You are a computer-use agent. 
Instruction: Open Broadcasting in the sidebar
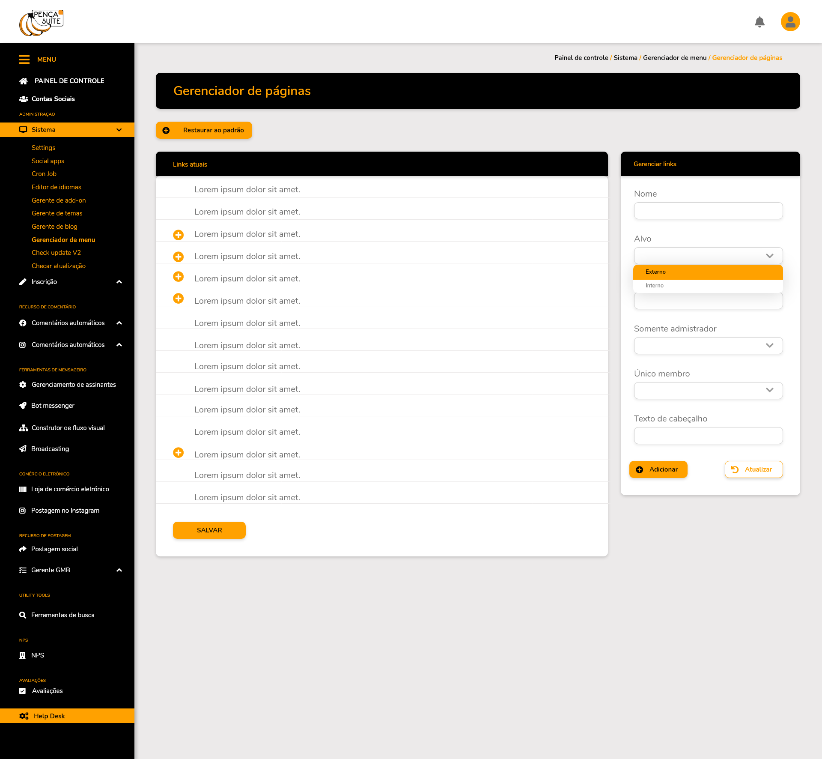[50, 449]
